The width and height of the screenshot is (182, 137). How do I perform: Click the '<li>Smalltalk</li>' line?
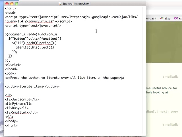point(21,112)
